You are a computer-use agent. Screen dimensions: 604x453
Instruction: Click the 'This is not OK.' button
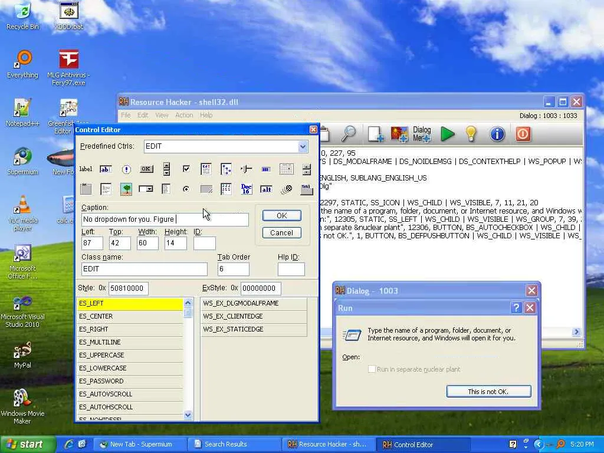[488, 392]
